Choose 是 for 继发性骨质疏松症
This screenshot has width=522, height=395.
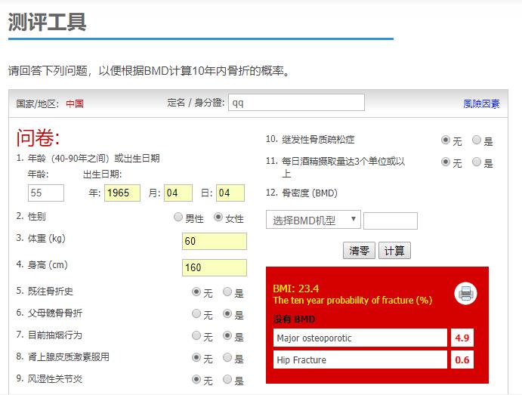click(477, 140)
